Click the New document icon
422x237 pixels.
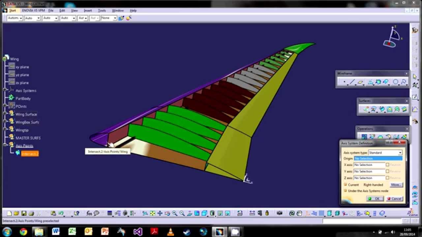(x=9, y=213)
